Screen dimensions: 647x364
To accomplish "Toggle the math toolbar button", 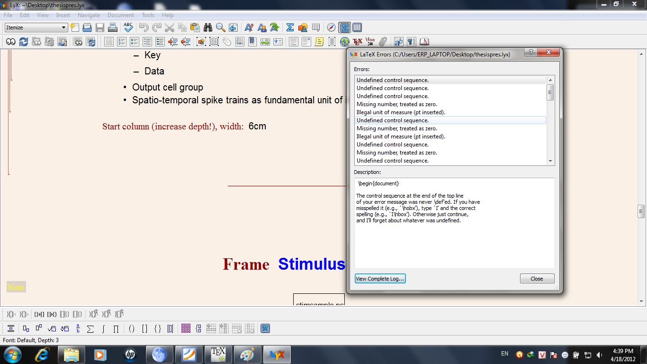I will tap(344, 27).
